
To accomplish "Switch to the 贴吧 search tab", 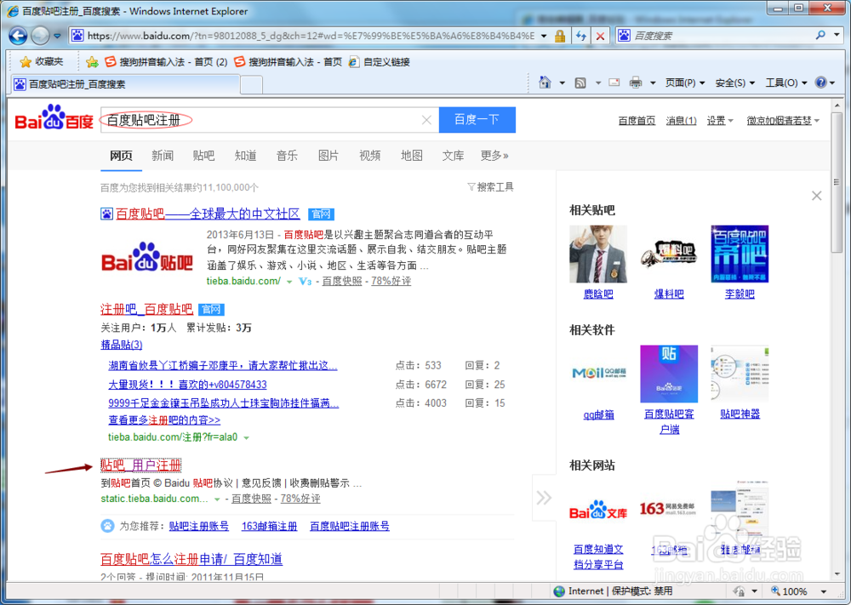I will point(203,156).
